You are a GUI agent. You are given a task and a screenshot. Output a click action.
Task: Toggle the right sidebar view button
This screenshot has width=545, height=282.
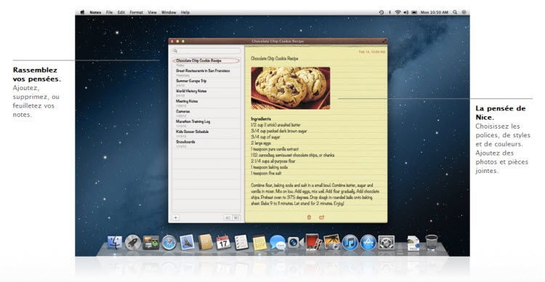236,217
